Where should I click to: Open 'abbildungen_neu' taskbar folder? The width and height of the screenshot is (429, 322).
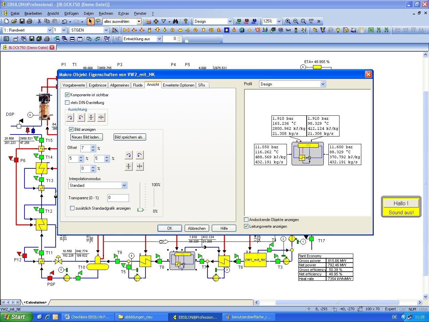[x=141, y=317]
